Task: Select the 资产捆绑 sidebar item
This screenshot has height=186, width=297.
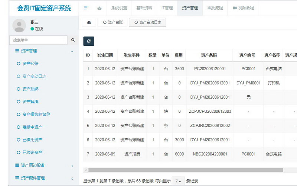Action: 30,89
